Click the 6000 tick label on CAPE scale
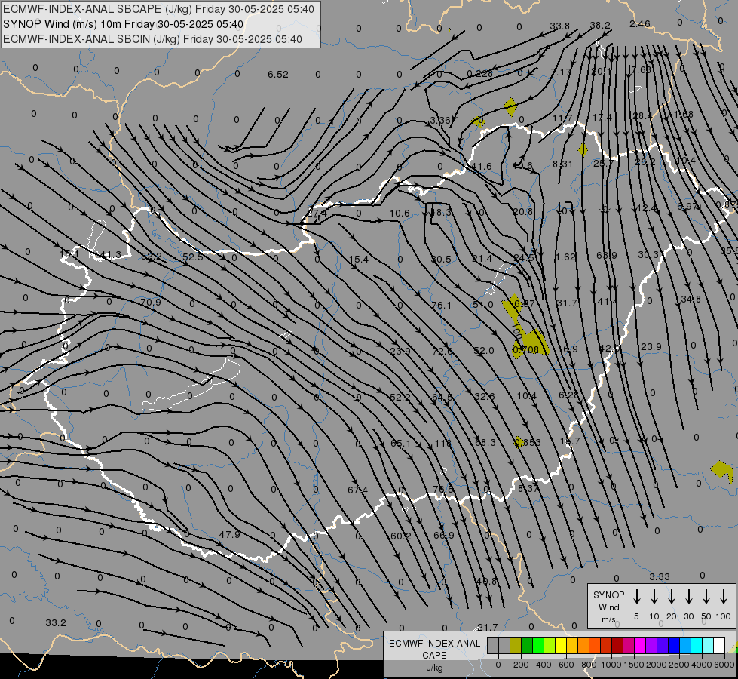Image resolution: width=738 pixels, height=679 pixels. coord(725,665)
